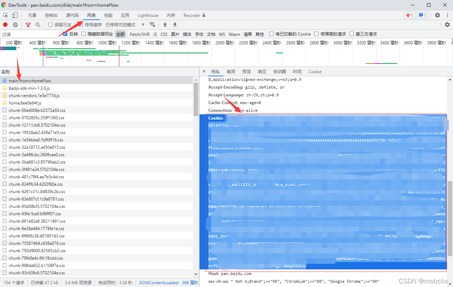Screen dimensions: 453x287
Task: Toggle the red filter funnel icon
Action: click(x=28, y=25)
